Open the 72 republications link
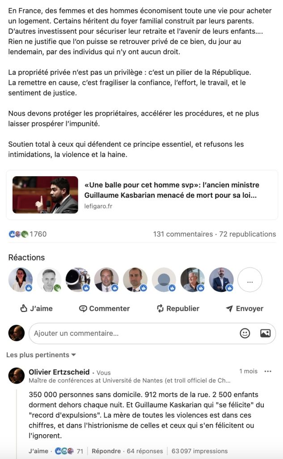 tap(247, 234)
